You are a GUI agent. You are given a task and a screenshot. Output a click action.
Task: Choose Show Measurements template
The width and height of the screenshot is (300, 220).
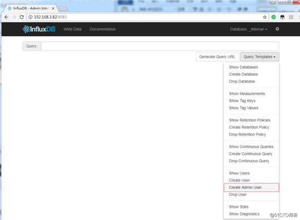click(x=247, y=93)
